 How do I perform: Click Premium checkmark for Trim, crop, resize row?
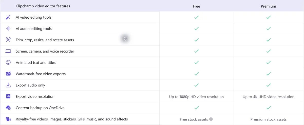tap(269, 40)
